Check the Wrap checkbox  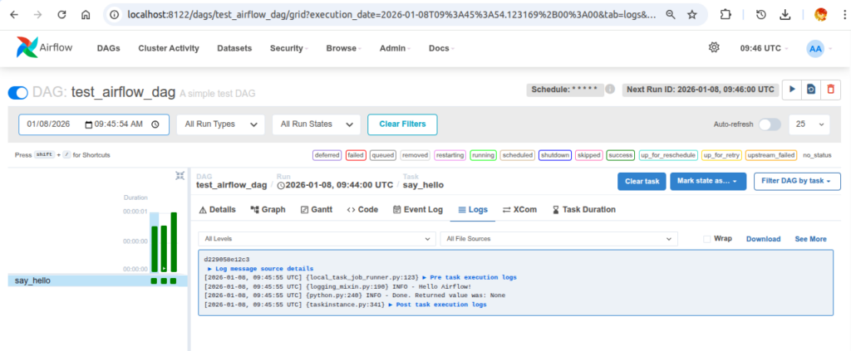pyautogui.click(x=707, y=239)
